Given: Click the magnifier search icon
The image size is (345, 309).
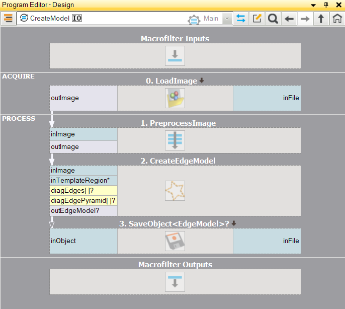Looking at the screenshot, I should [273, 19].
